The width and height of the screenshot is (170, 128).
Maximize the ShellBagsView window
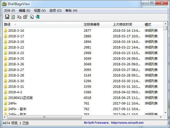point(152,3)
